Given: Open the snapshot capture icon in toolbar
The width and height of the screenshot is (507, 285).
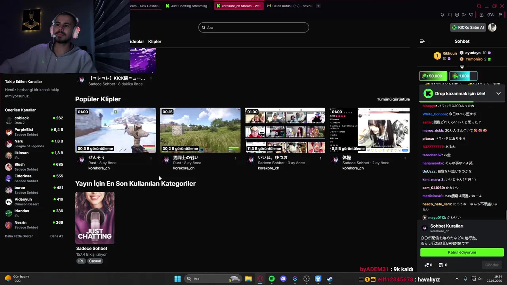Looking at the screenshot, I should 450,15.
